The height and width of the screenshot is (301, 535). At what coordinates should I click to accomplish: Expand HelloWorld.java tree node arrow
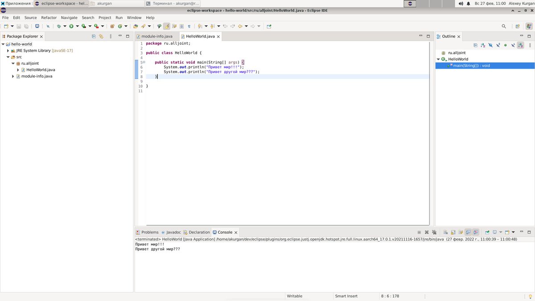coord(18,70)
